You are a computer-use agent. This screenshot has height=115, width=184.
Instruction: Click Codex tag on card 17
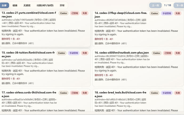[x=63, y=93]
